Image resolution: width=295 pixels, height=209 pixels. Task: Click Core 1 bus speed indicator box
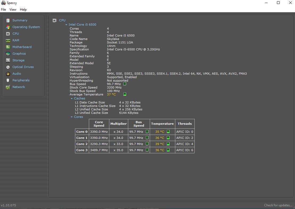147,138
